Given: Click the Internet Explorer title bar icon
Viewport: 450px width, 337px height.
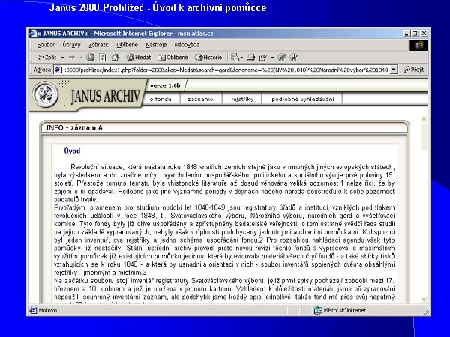Looking at the screenshot, I should (x=33, y=34).
